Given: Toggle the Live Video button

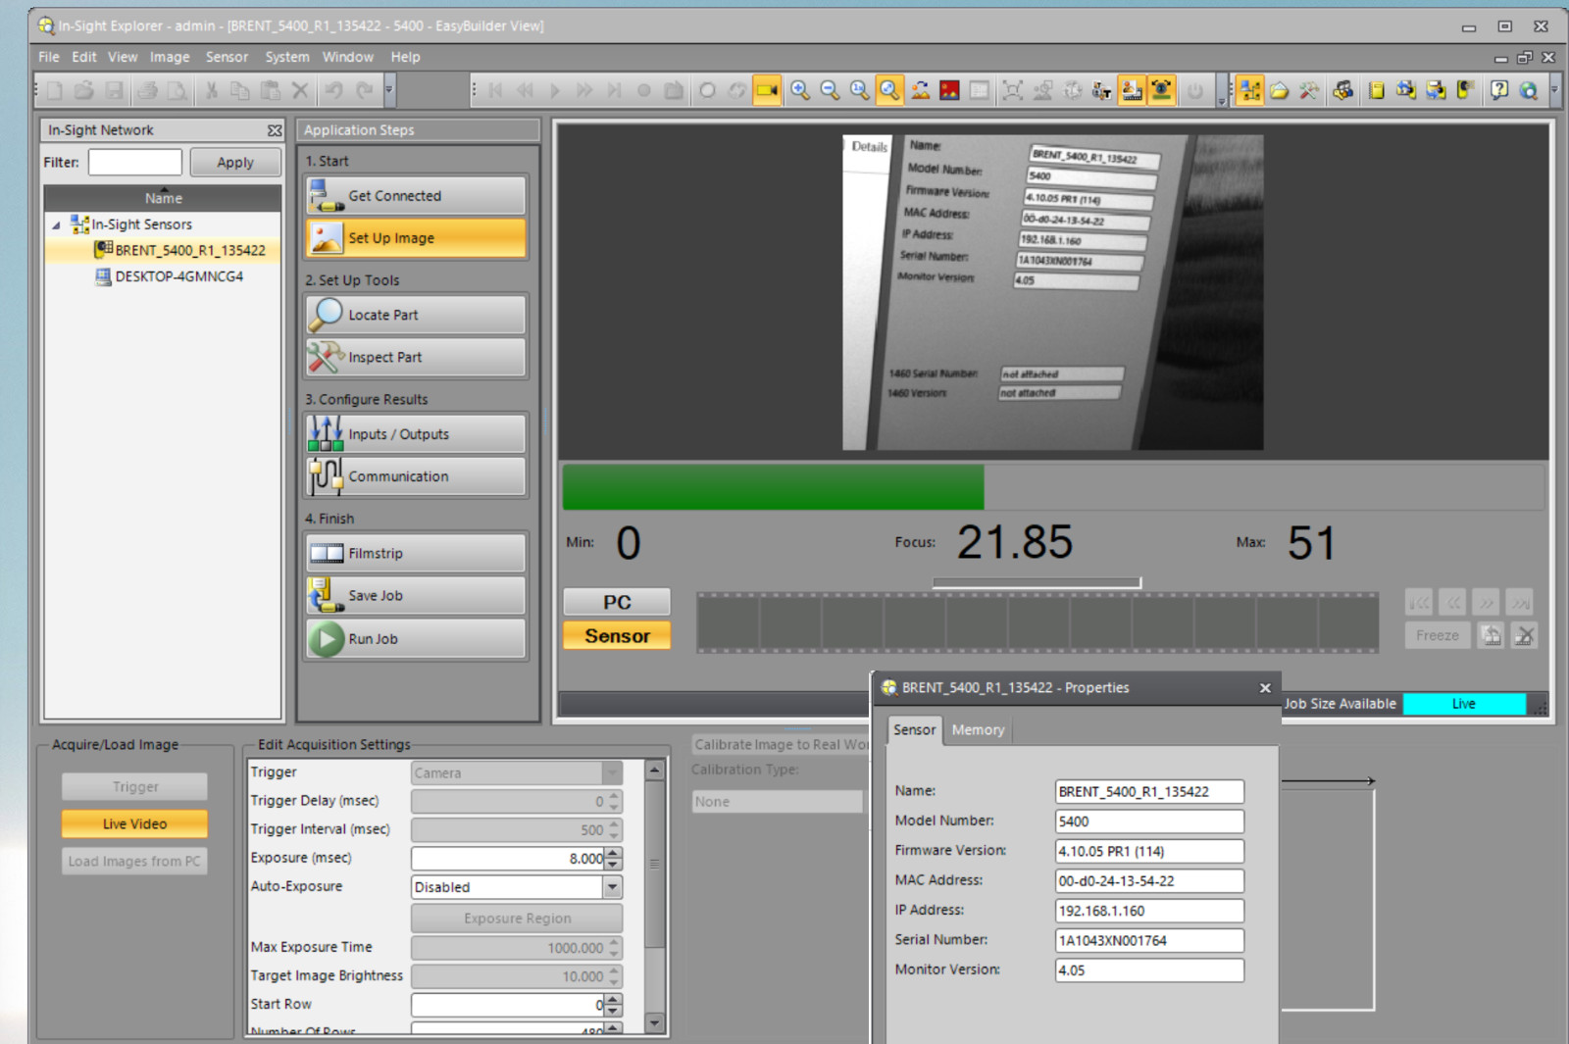Looking at the screenshot, I should [x=134, y=823].
